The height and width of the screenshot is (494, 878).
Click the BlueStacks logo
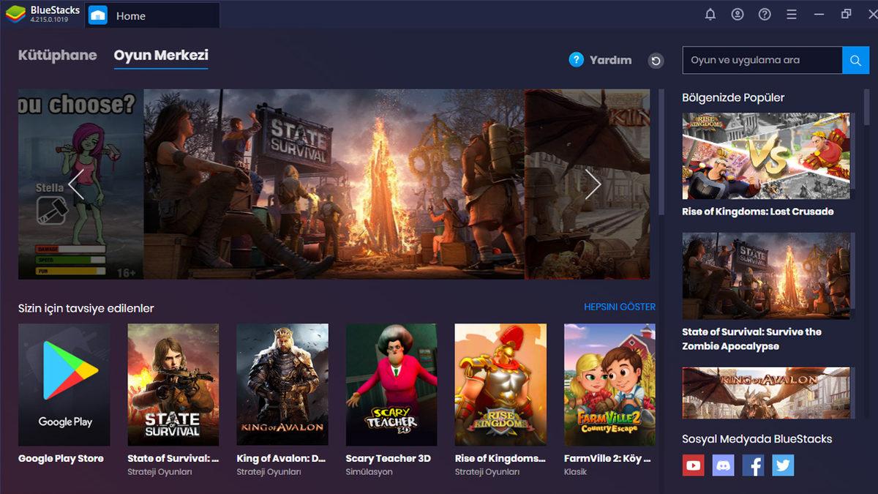click(x=16, y=13)
